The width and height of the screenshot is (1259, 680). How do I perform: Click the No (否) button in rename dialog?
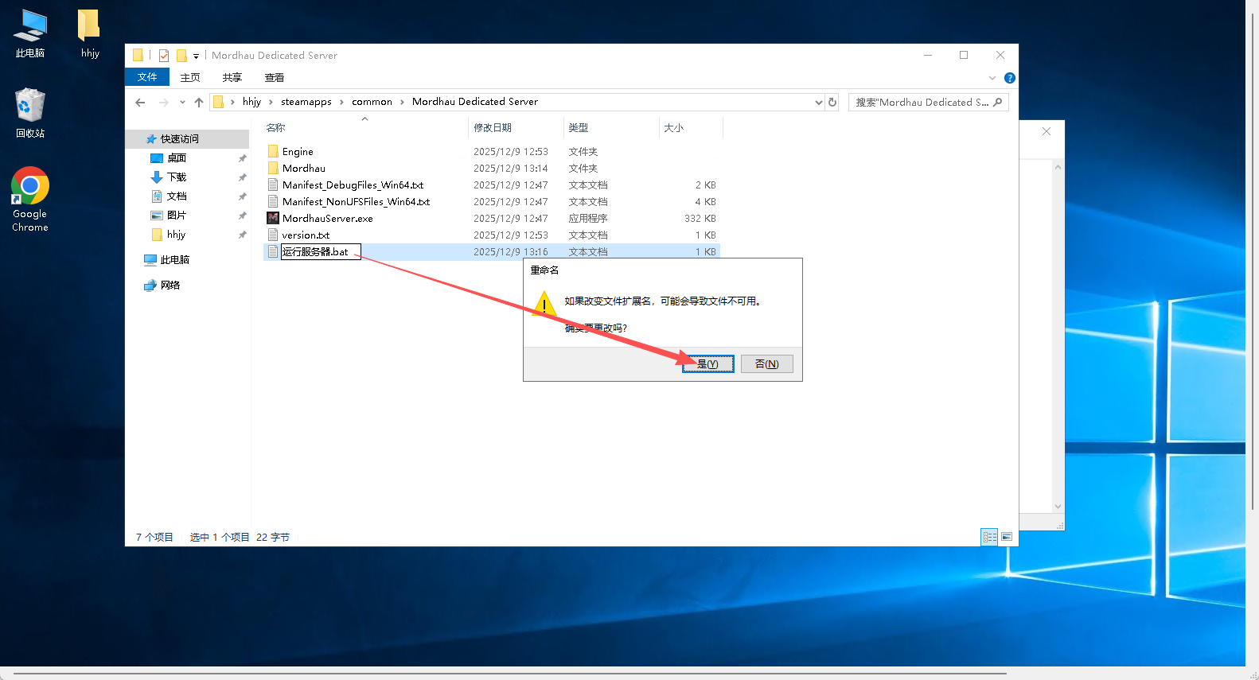766,363
